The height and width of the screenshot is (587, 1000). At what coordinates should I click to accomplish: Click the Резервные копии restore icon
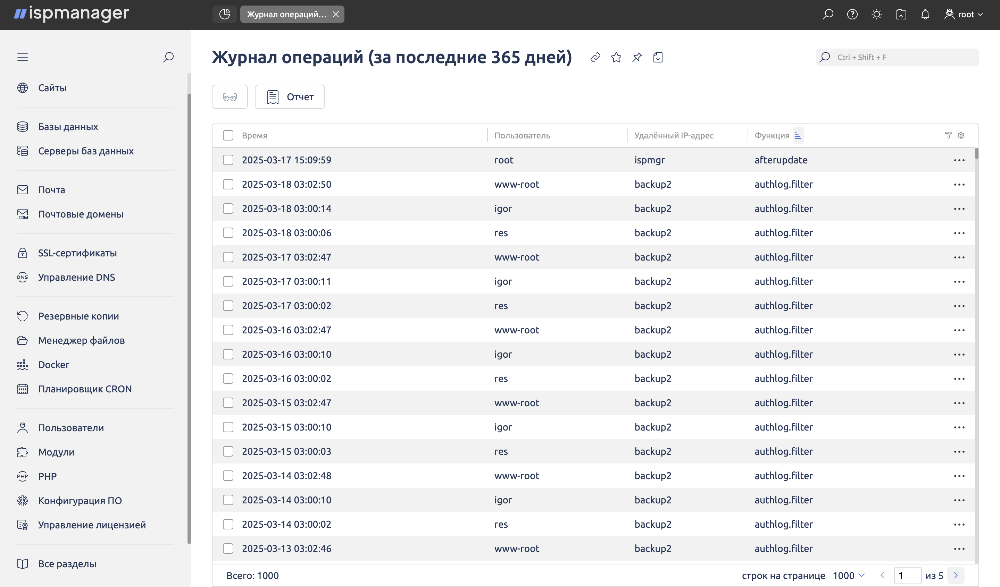pos(23,316)
